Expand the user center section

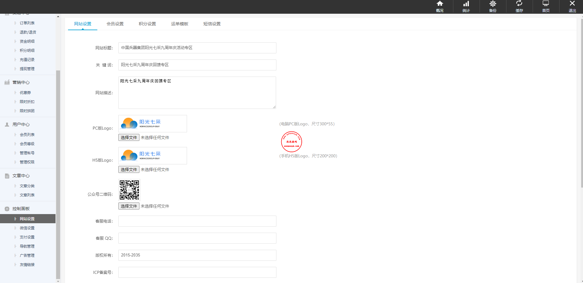(x=21, y=124)
